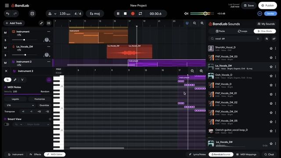The image size is (281, 158).
Task: Pause playback
Action: coord(118,14)
